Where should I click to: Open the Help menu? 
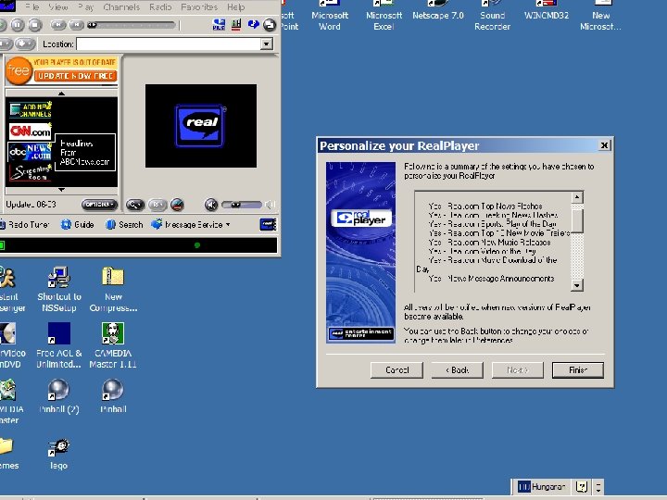(235, 7)
